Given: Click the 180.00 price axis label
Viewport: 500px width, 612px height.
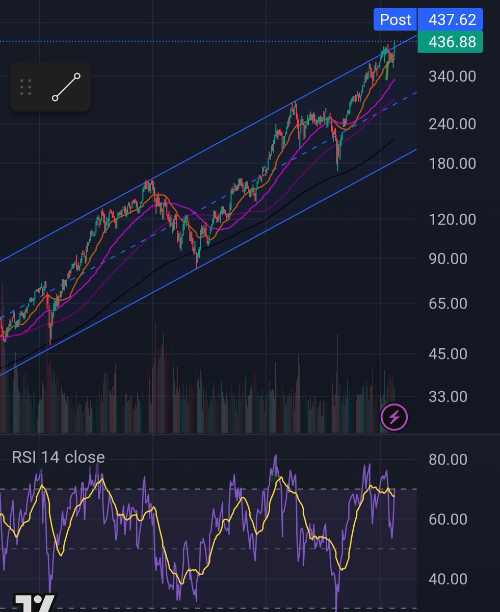Looking at the screenshot, I should (453, 164).
